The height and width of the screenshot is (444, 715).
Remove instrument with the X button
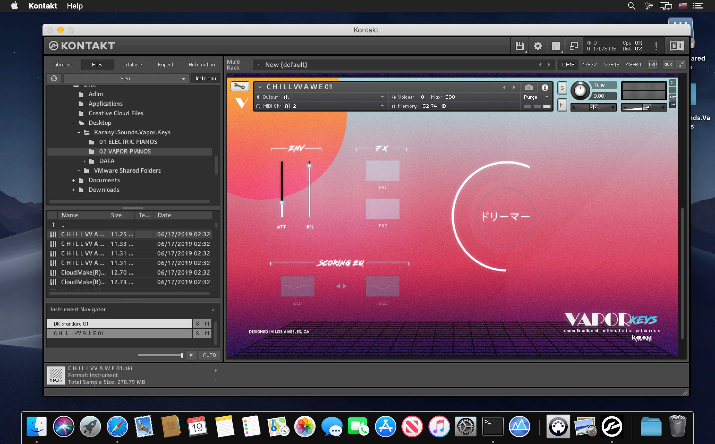tap(673, 83)
